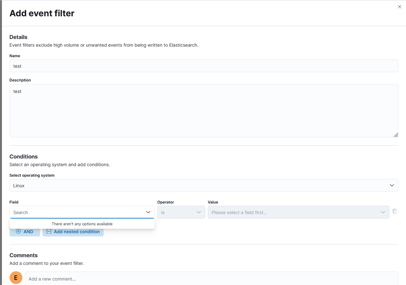
Task: Click the chevron on the operating system selector
Action: pos(392,185)
